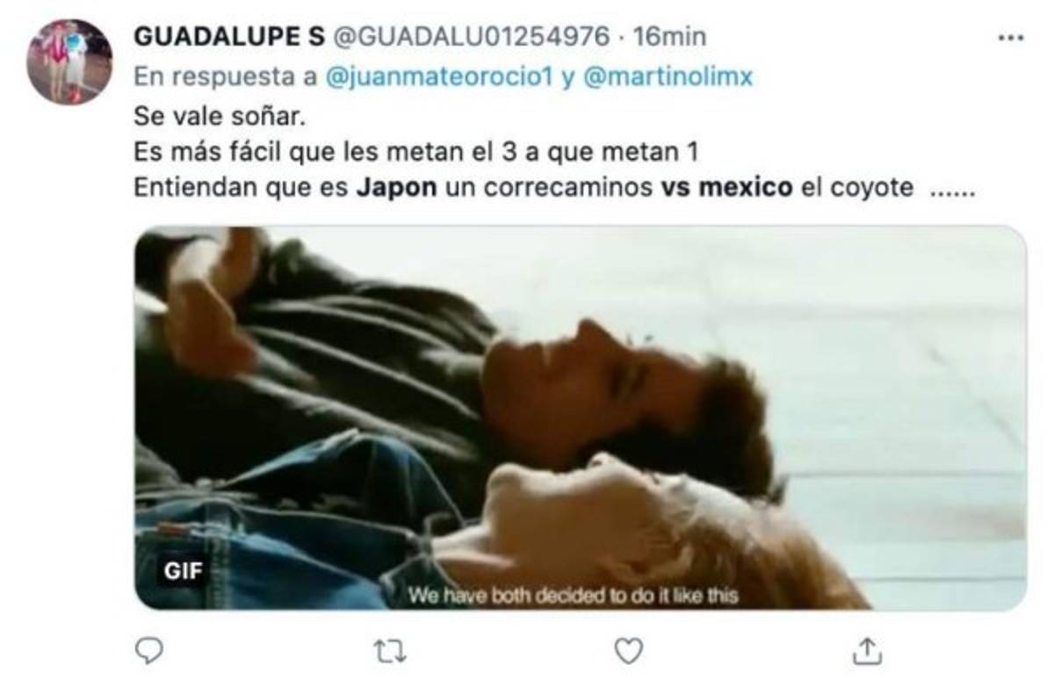Screen dimensions: 1054x675
Task: Click the 'En respuesta a' label
Action: 226,77
